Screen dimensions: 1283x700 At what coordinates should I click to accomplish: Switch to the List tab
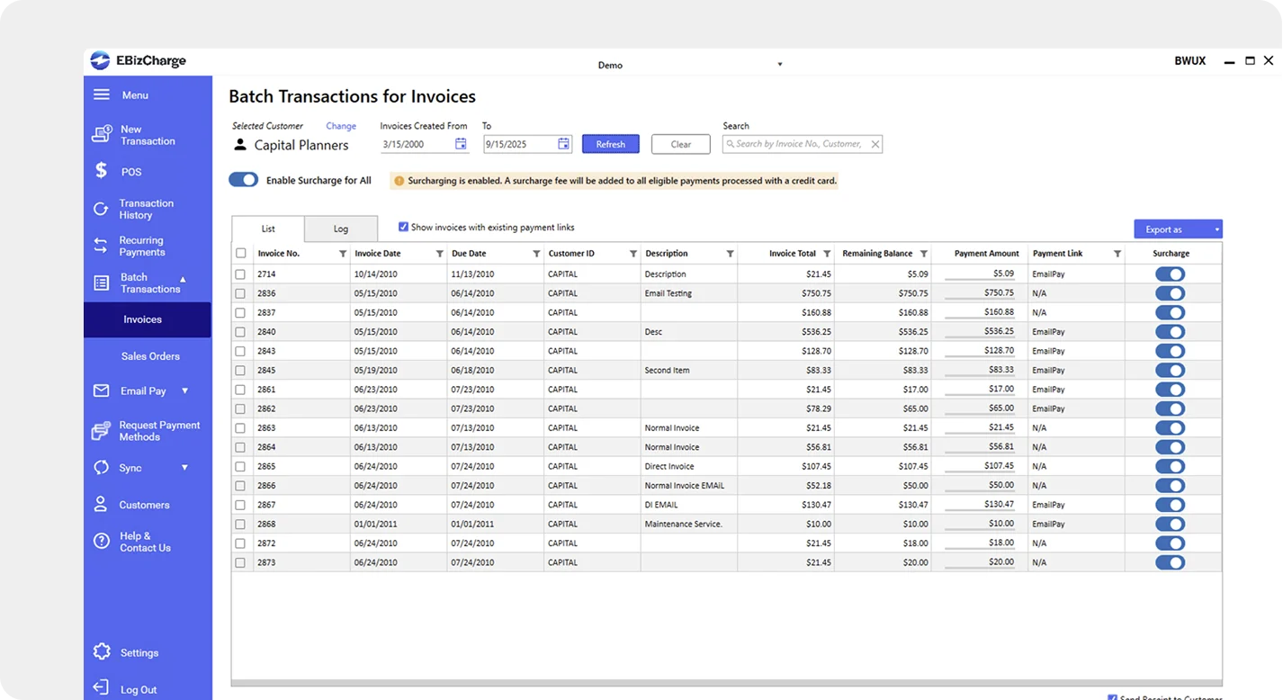coord(268,229)
